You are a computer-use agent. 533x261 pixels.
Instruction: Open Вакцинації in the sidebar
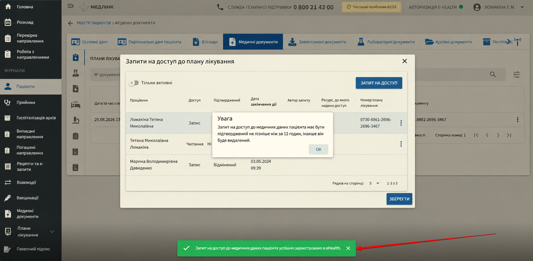[x=27, y=198]
